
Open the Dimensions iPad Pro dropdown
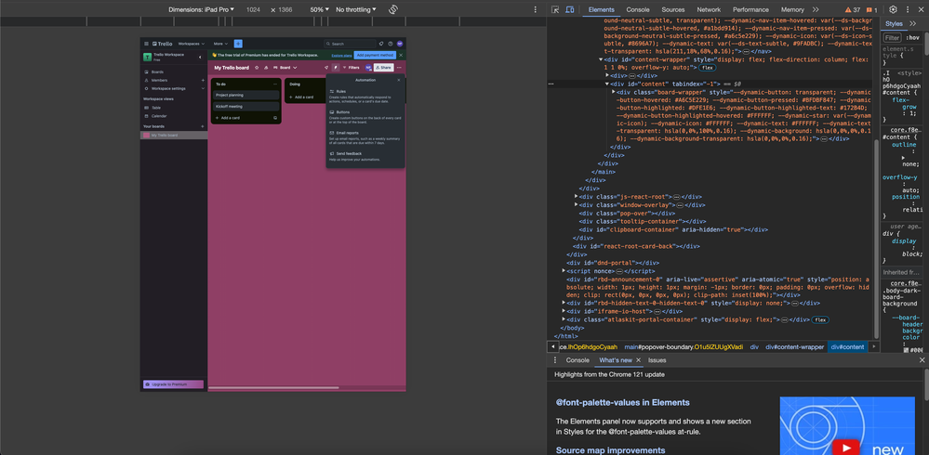(201, 9)
